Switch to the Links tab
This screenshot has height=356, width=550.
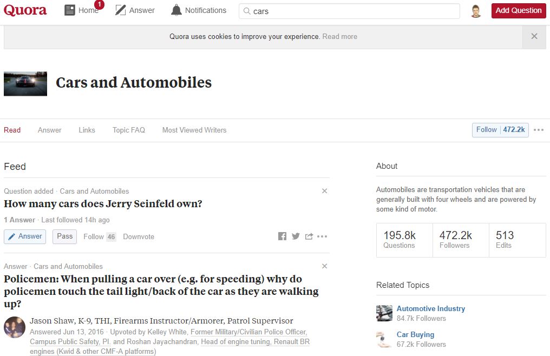(x=87, y=130)
